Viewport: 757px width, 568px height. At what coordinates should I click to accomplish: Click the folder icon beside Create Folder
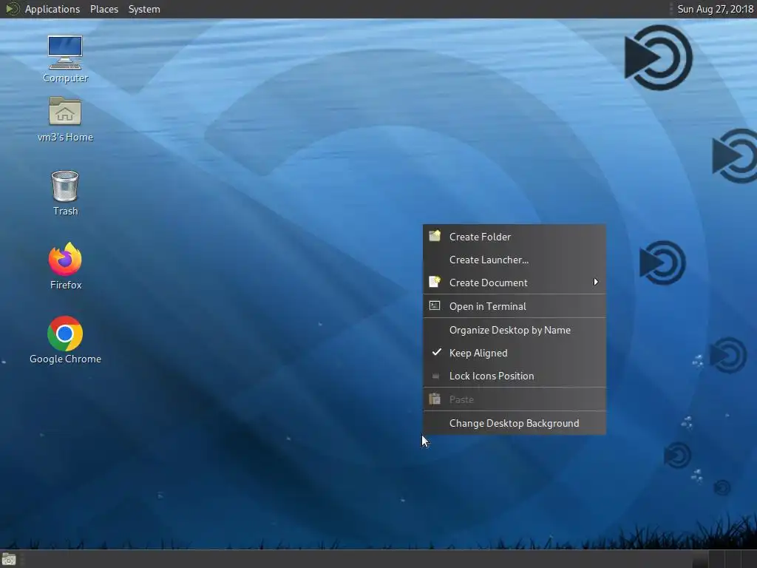point(435,236)
